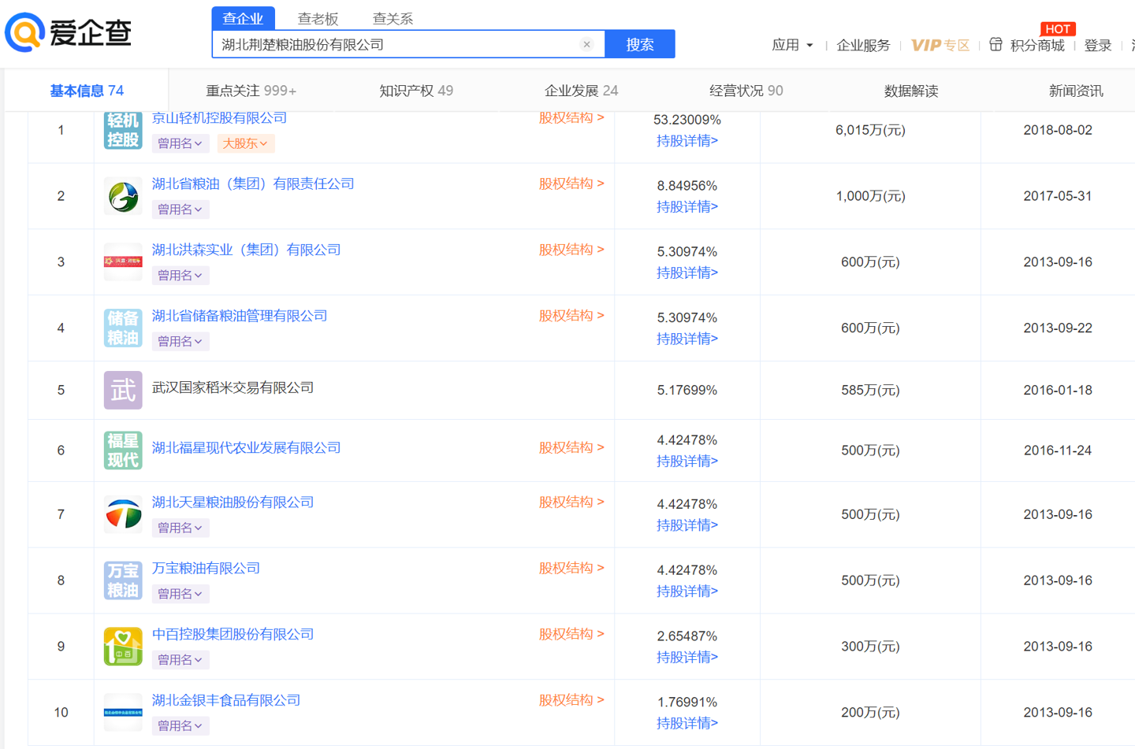Open 持股详情 under 8.84956%
The image size is (1135, 749).
click(687, 207)
